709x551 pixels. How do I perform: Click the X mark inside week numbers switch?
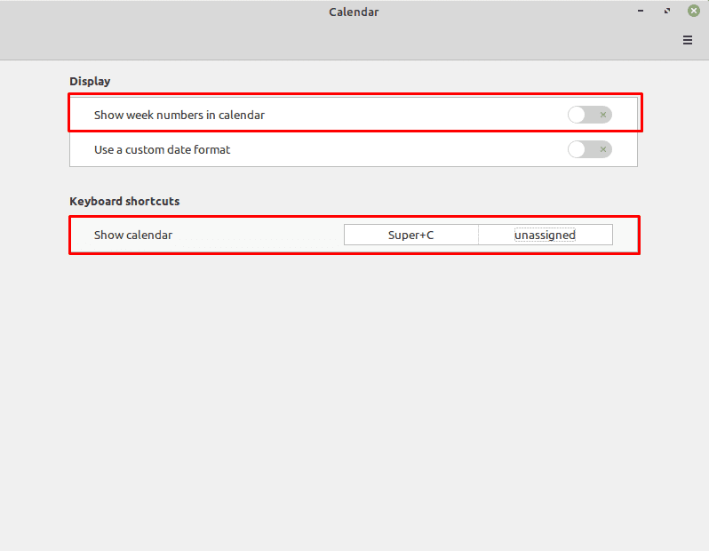coord(602,115)
